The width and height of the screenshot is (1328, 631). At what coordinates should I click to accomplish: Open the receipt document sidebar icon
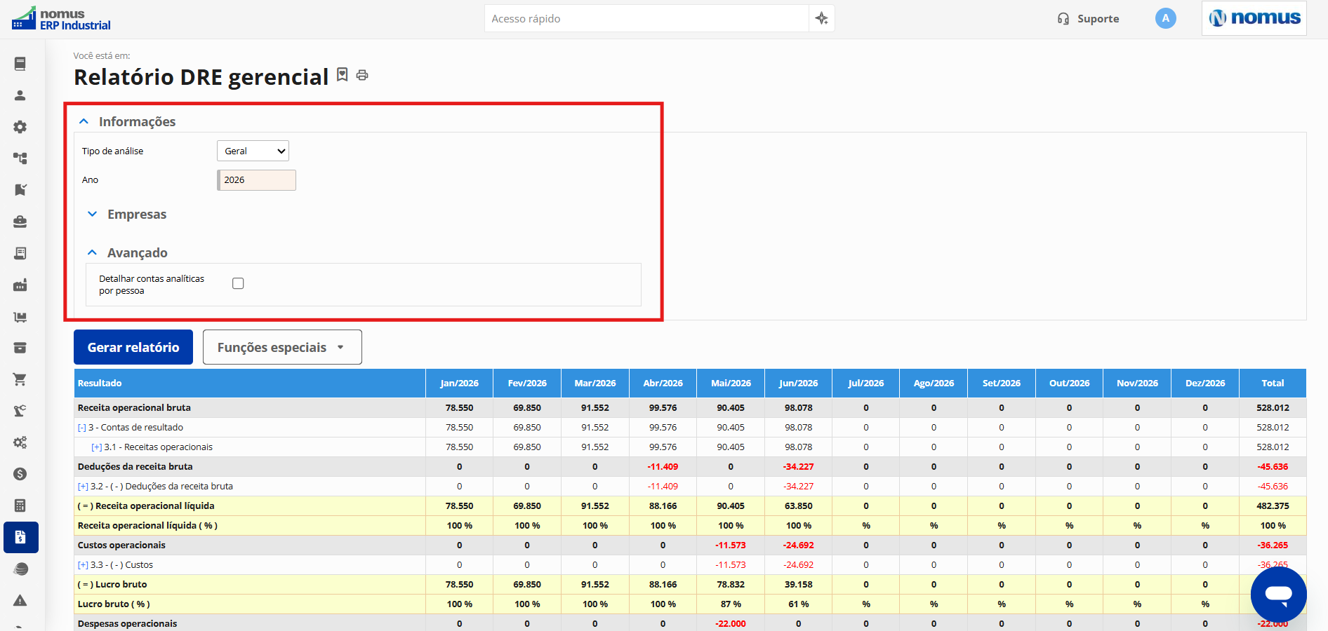[20, 253]
